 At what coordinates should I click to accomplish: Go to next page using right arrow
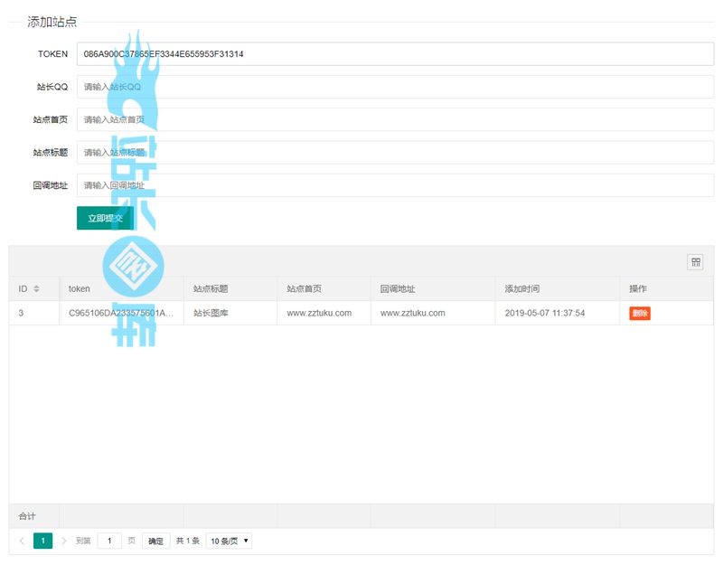pyautogui.click(x=63, y=541)
